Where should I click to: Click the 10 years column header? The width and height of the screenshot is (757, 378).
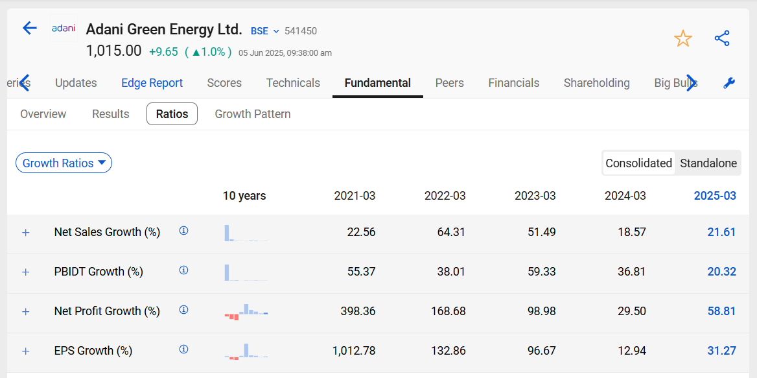244,196
